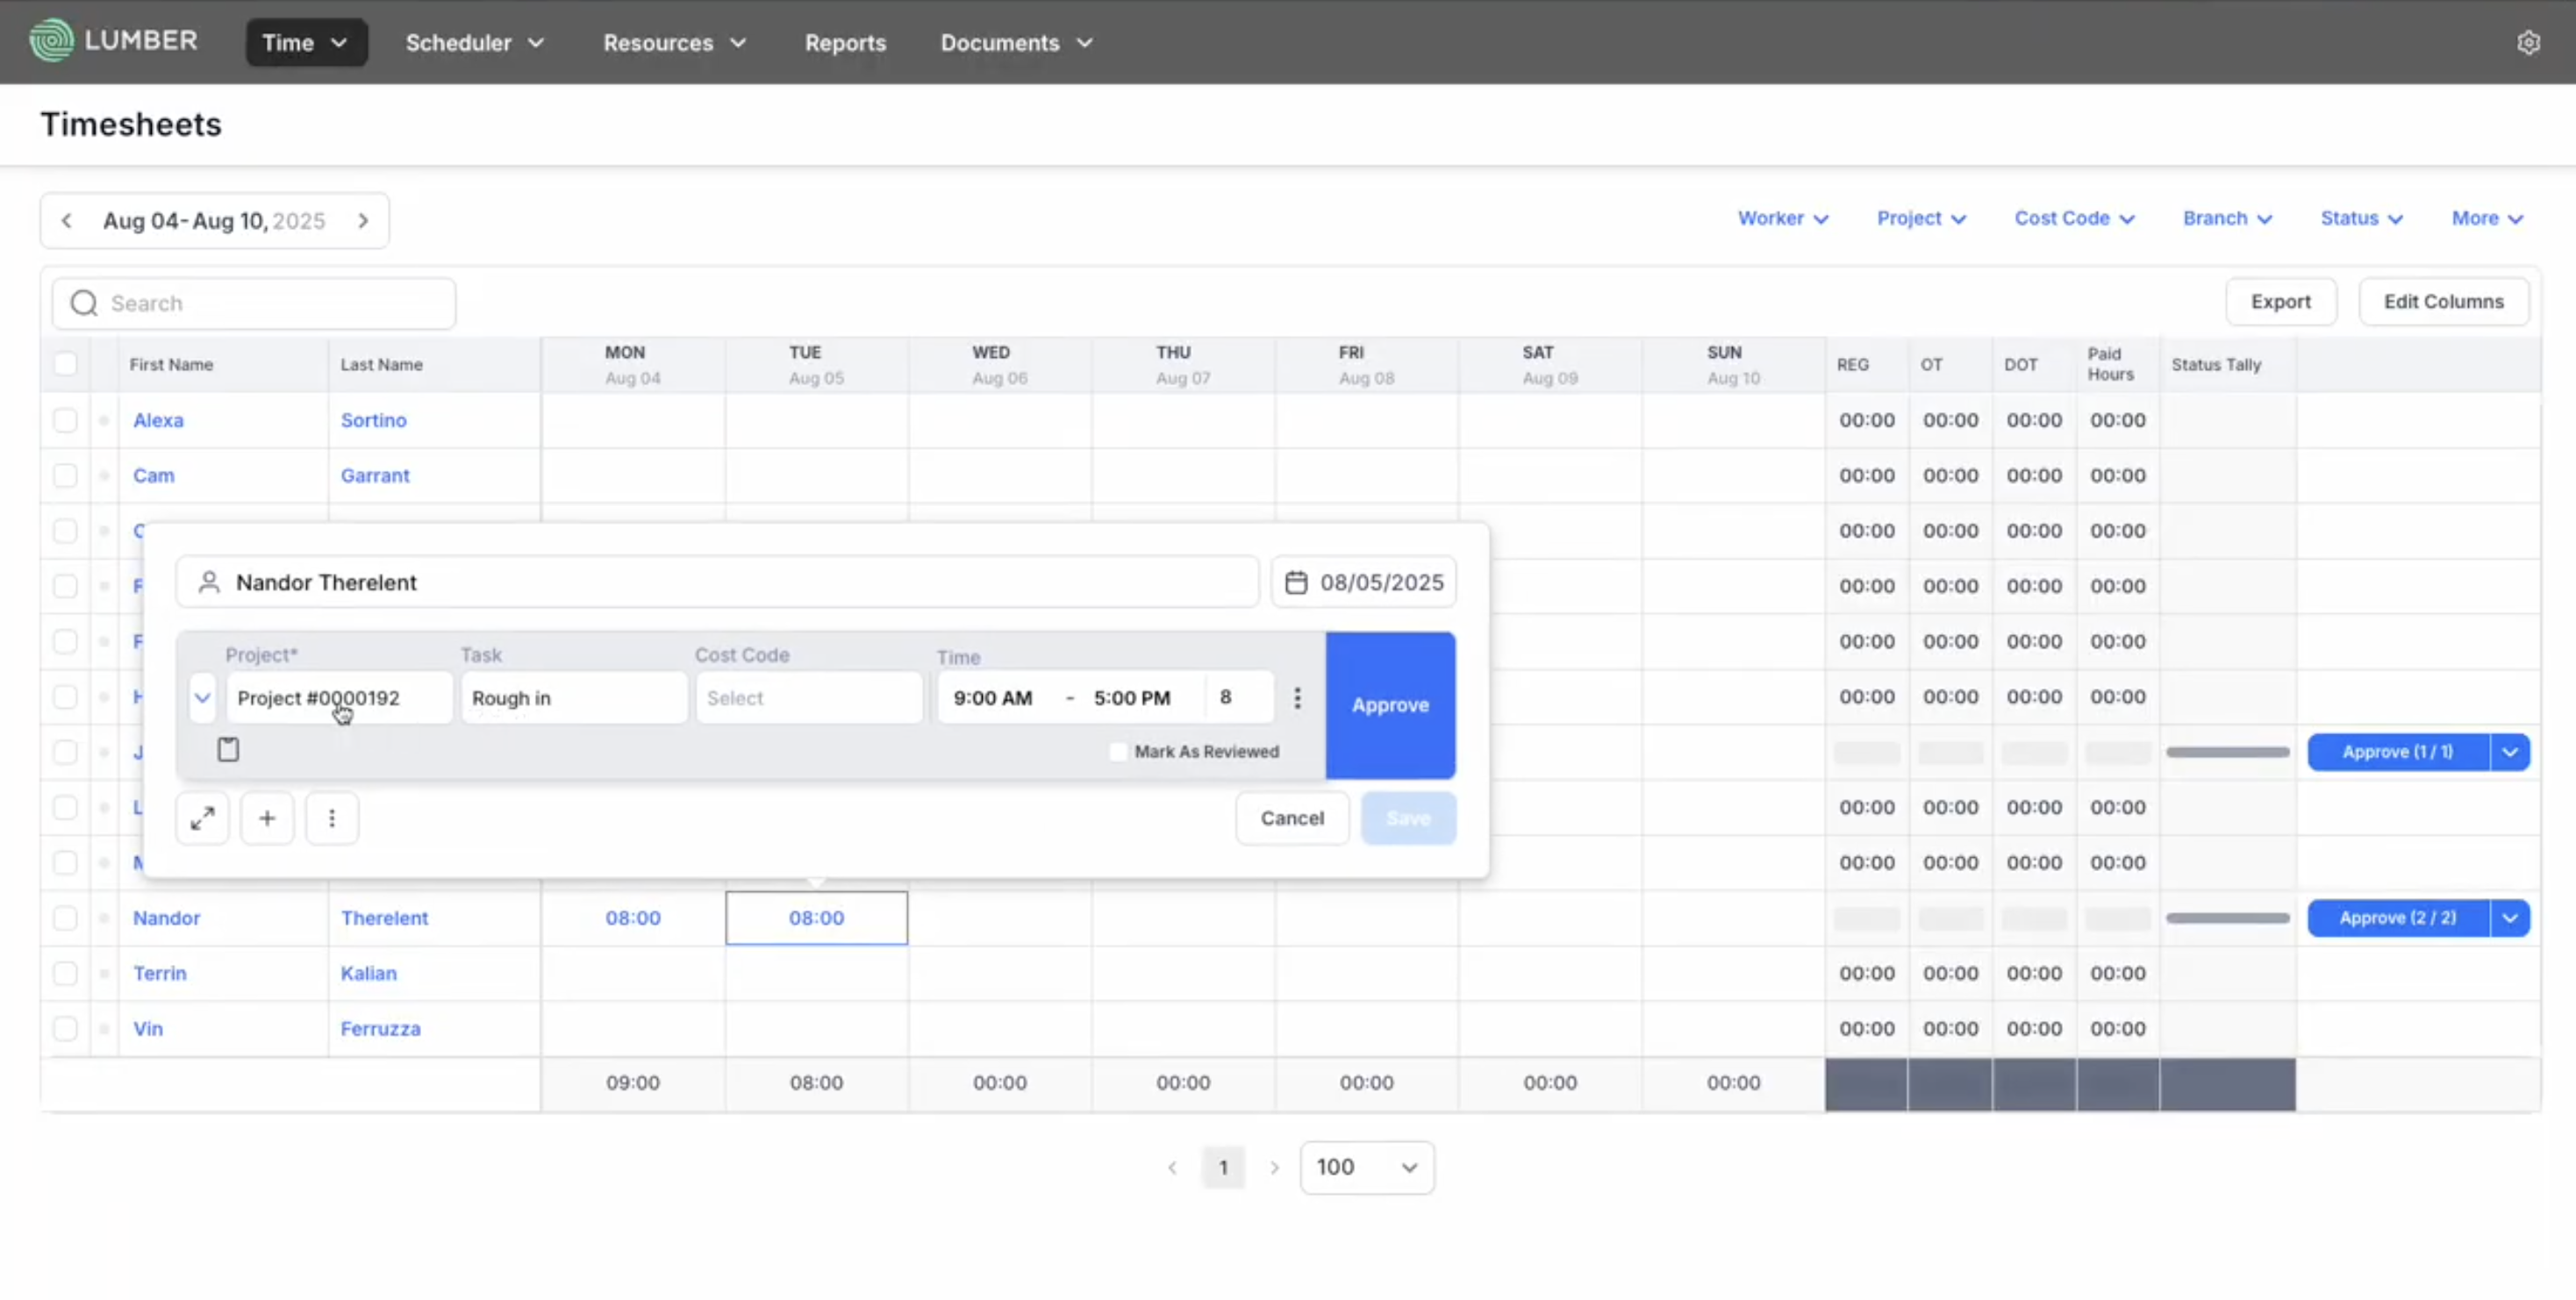Advance to next week with right arrow

pyautogui.click(x=363, y=221)
